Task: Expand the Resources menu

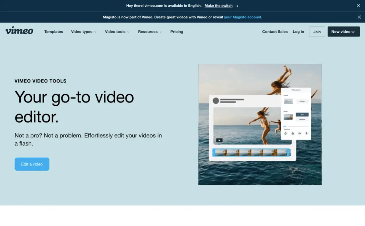Action: 150,32
